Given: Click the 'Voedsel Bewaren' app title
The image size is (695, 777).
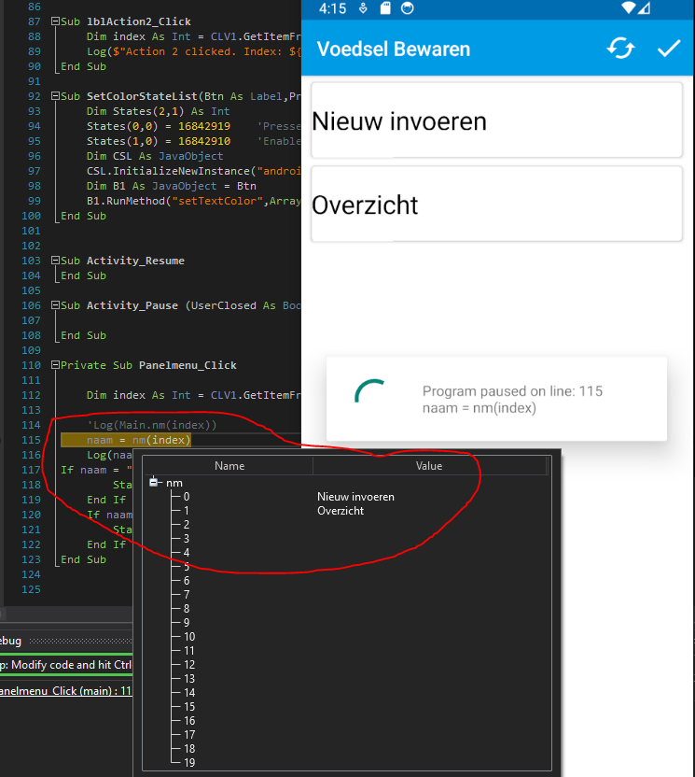Looking at the screenshot, I should pyautogui.click(x=394, y=49).
